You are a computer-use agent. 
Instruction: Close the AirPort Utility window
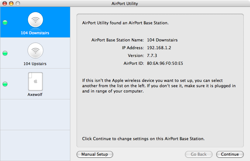[x=5, y=4]
